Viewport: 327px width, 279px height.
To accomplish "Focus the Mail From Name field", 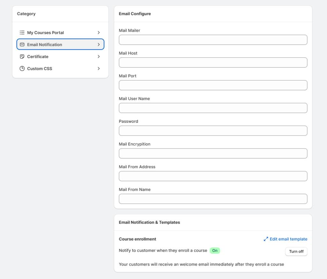I will (213, 199).
